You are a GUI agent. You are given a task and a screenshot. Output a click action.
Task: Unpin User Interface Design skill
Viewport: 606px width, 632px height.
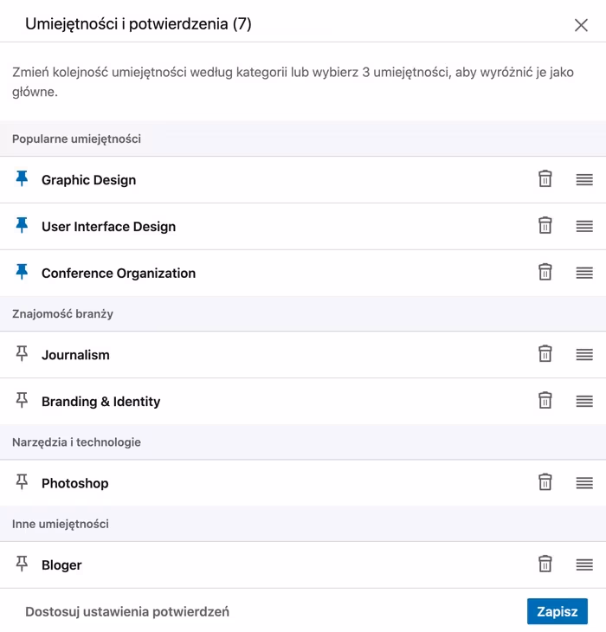click(22, 226)
